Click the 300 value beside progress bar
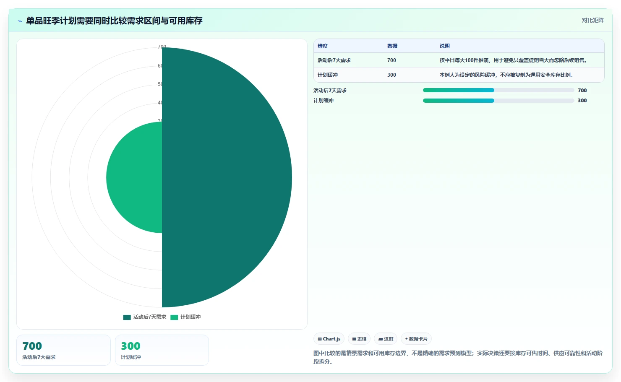 582,101
